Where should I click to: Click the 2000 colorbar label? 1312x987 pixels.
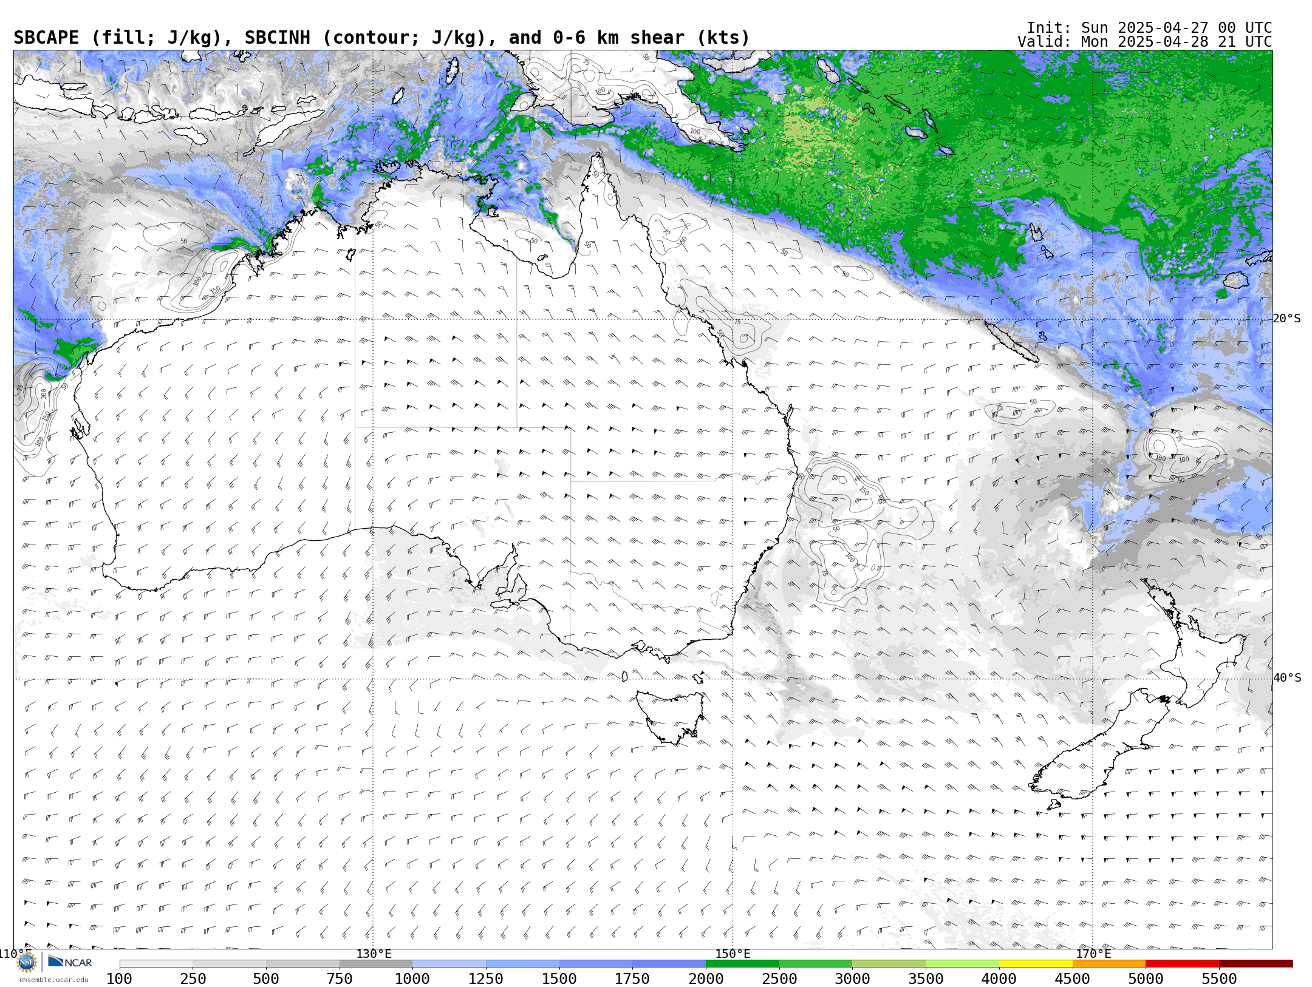pyautogui.click(x=706, y=979)
